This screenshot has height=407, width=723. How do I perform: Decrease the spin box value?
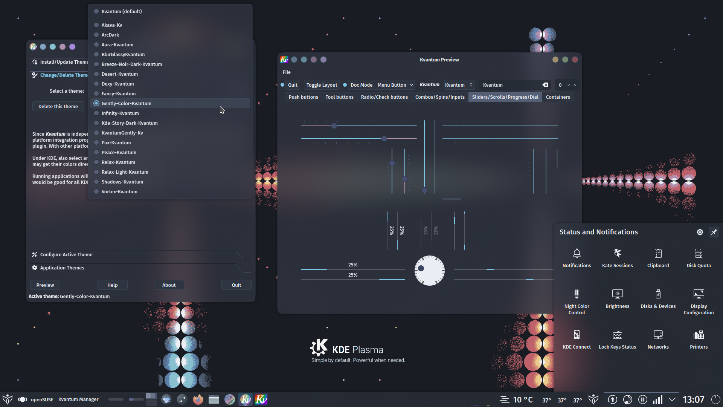pos(569,85)
